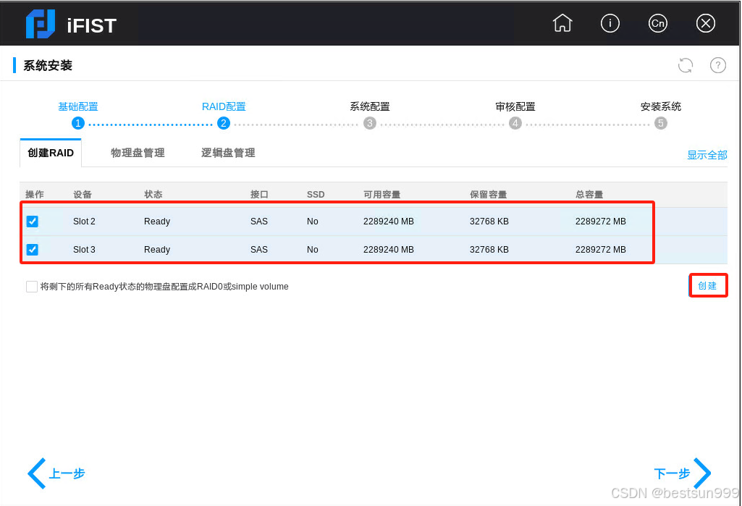The width and height of the screenshot is (742, 506).
Task: Switch to the 物理盘管理 tab
Action: tap(138, 153)
